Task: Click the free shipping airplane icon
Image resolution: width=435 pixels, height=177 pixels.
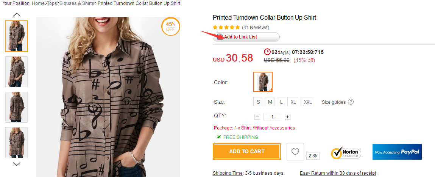Action: (x=219, y=137)
